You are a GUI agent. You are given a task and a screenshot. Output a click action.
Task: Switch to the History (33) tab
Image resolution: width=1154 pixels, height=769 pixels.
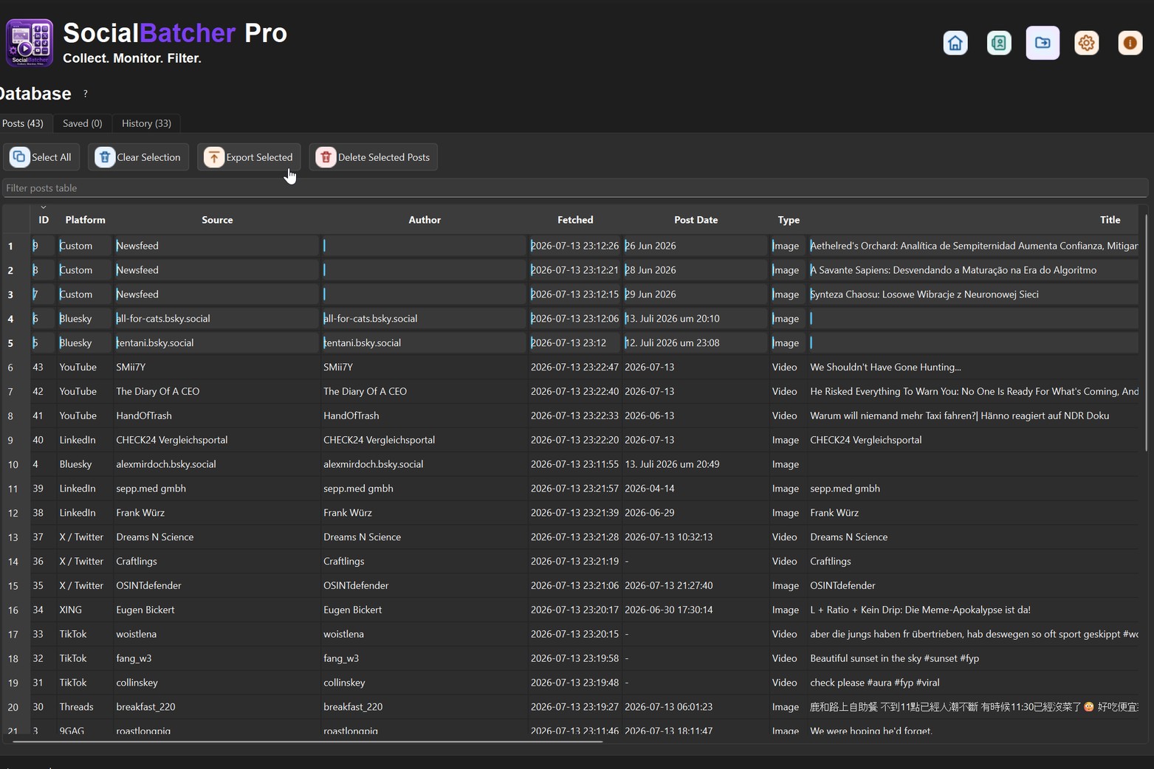pyautogui.click(x=146, y=123)
